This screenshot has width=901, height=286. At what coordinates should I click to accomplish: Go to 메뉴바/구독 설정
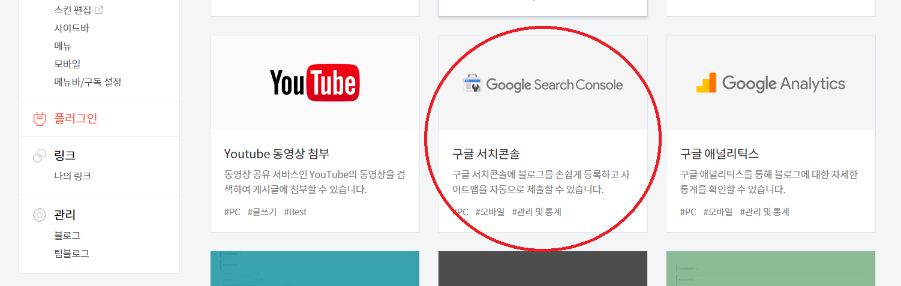[88, 82]
